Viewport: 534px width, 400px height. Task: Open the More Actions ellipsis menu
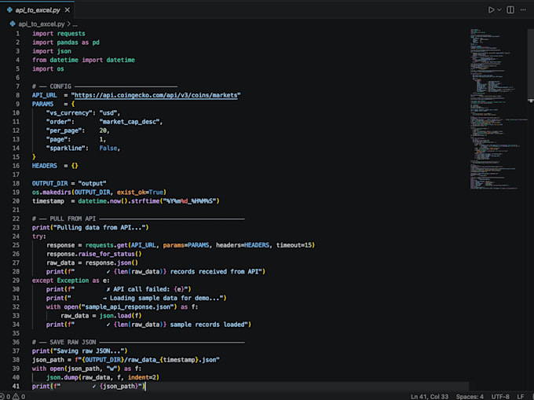click(x=523, y=10)
